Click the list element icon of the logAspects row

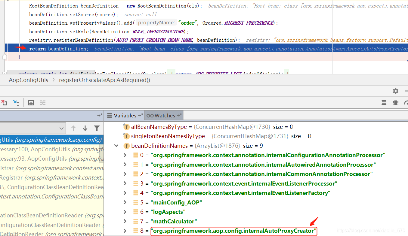point(136,212)
